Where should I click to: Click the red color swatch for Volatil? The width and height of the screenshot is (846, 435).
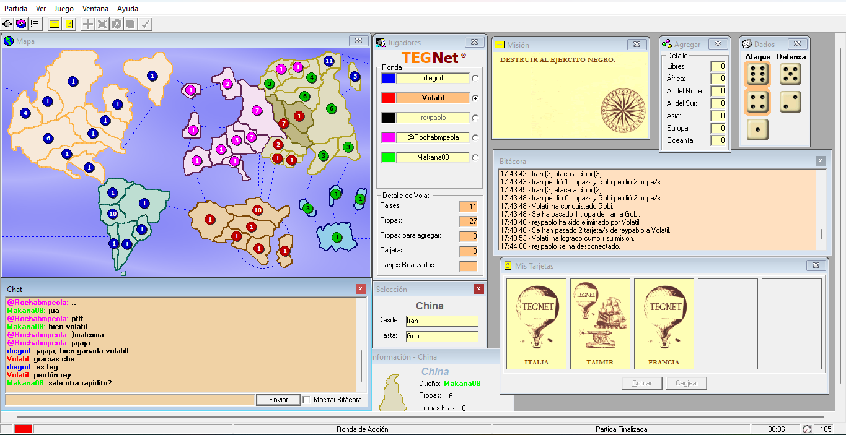[x=389, y=98]
